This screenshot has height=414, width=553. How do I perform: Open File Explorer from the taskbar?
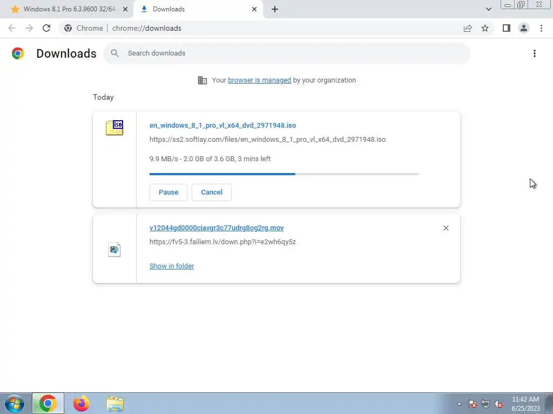(x=115, y=404)
